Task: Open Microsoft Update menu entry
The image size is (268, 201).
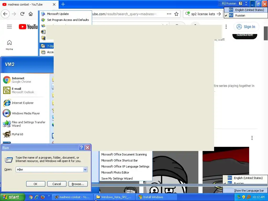Action: [x=66, y=14]
